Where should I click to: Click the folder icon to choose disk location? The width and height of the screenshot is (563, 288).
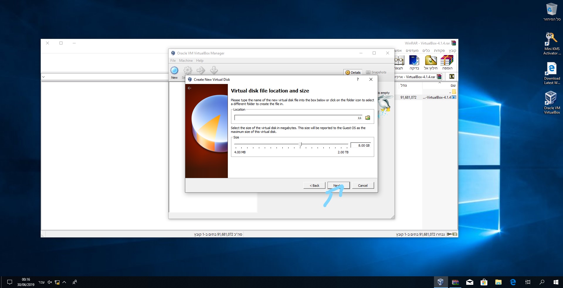(367, 118)
